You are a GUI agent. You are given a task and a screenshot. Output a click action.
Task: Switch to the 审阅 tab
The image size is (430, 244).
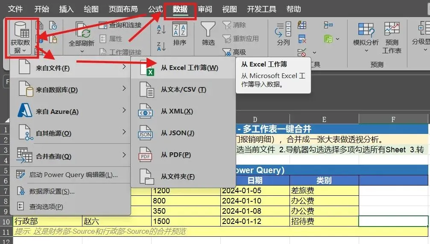pyautogui.click(x=205, y=9)
